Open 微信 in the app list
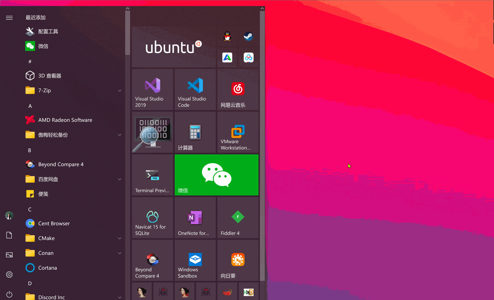 (74, 46)
